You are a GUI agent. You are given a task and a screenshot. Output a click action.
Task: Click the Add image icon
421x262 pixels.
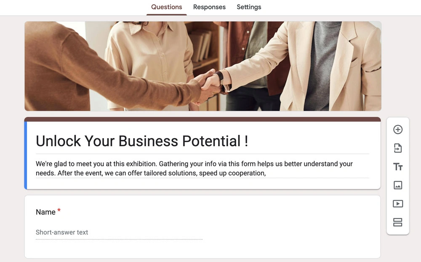point(398,185)
